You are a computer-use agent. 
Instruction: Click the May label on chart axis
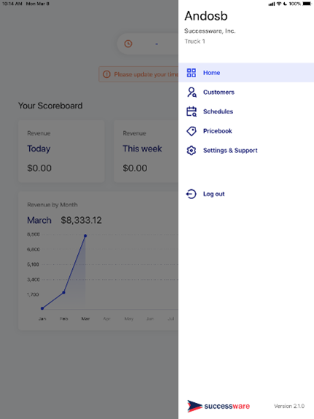click(x=129, y=318)
